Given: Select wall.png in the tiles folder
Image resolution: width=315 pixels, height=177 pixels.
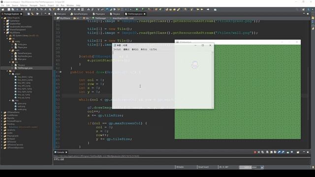Looking at the screenshot, I should pos(21,107).
